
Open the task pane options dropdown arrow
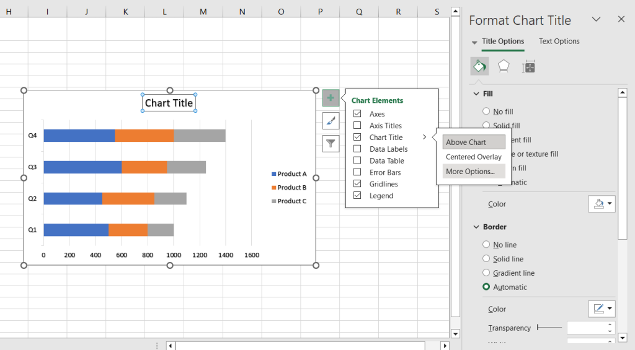pyautogui.click(x=596, y=19)
